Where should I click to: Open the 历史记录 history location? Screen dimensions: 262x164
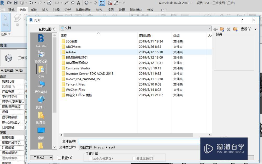[x=41, y=56]
